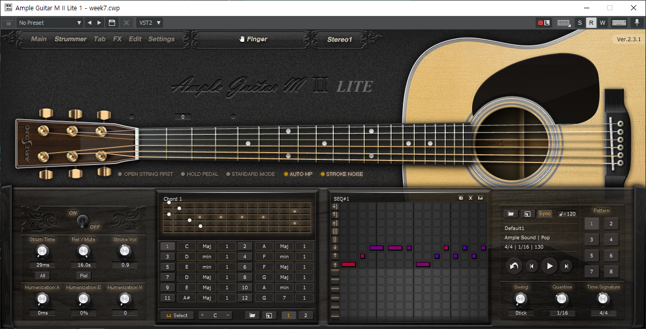Viewport: 646px width, 329px height.
Task: Open chord preset folder icon
Action: (x=252, y=316)
